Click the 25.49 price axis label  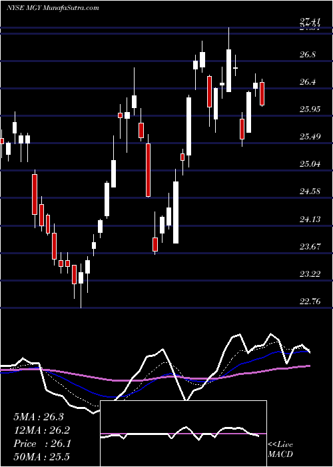click(312, 137)
